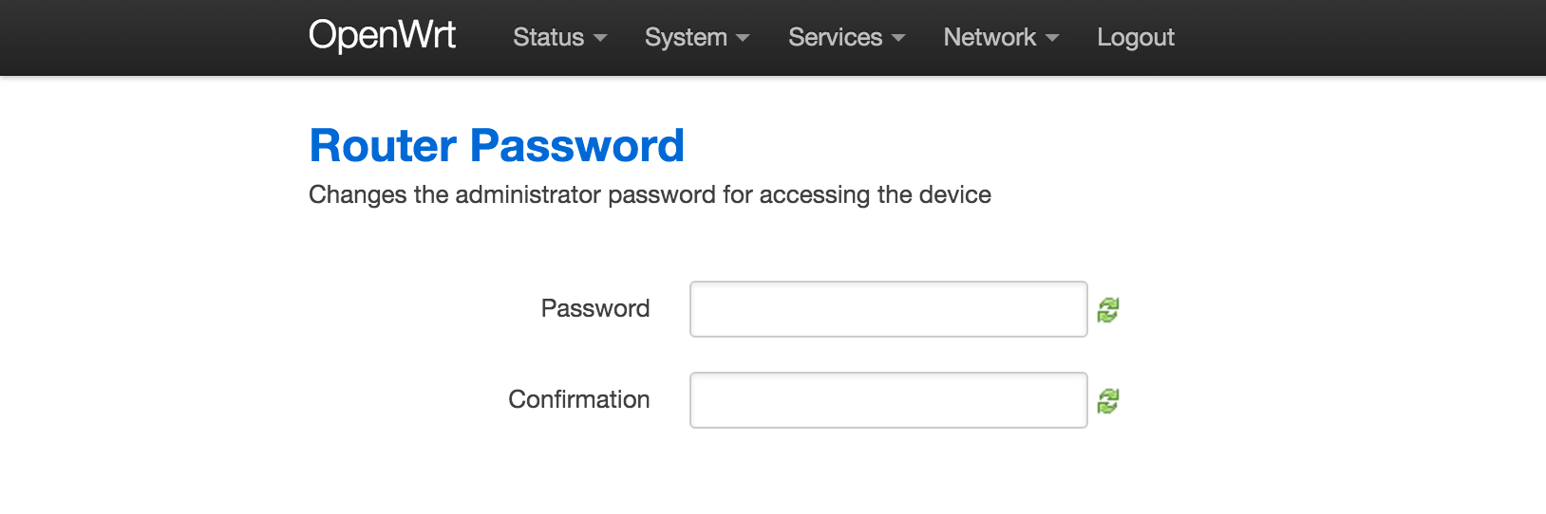This screenshot has height=514, width=1546.
Task: Reveal the Password field contents icon
Action: pos(1108,310)
